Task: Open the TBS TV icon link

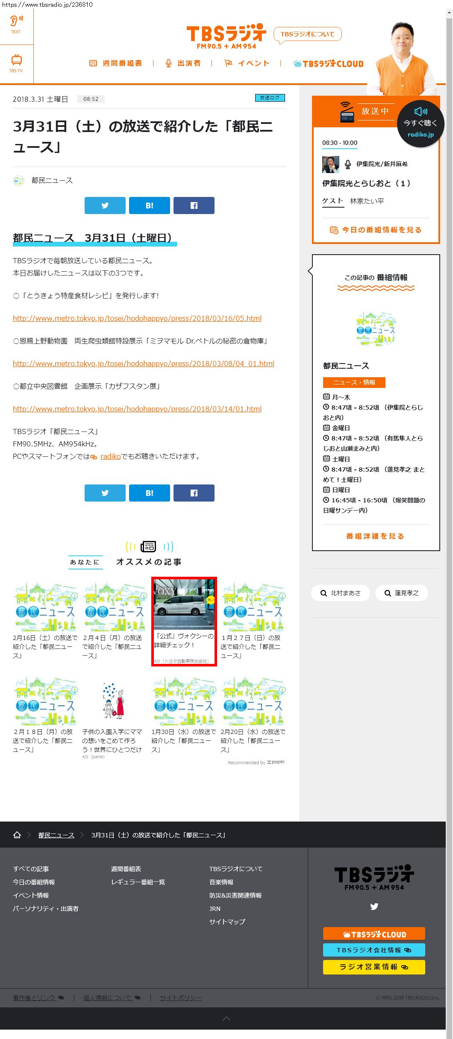Action: (16, 63)
